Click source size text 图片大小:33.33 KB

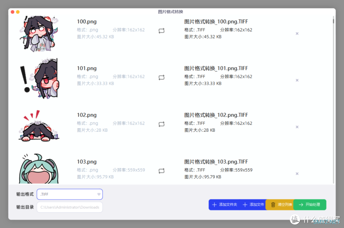pos(96,84)
